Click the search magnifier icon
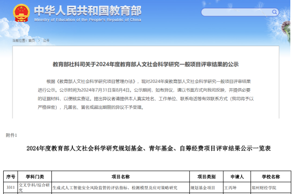 pyautogui.click(x=274, y=12)
